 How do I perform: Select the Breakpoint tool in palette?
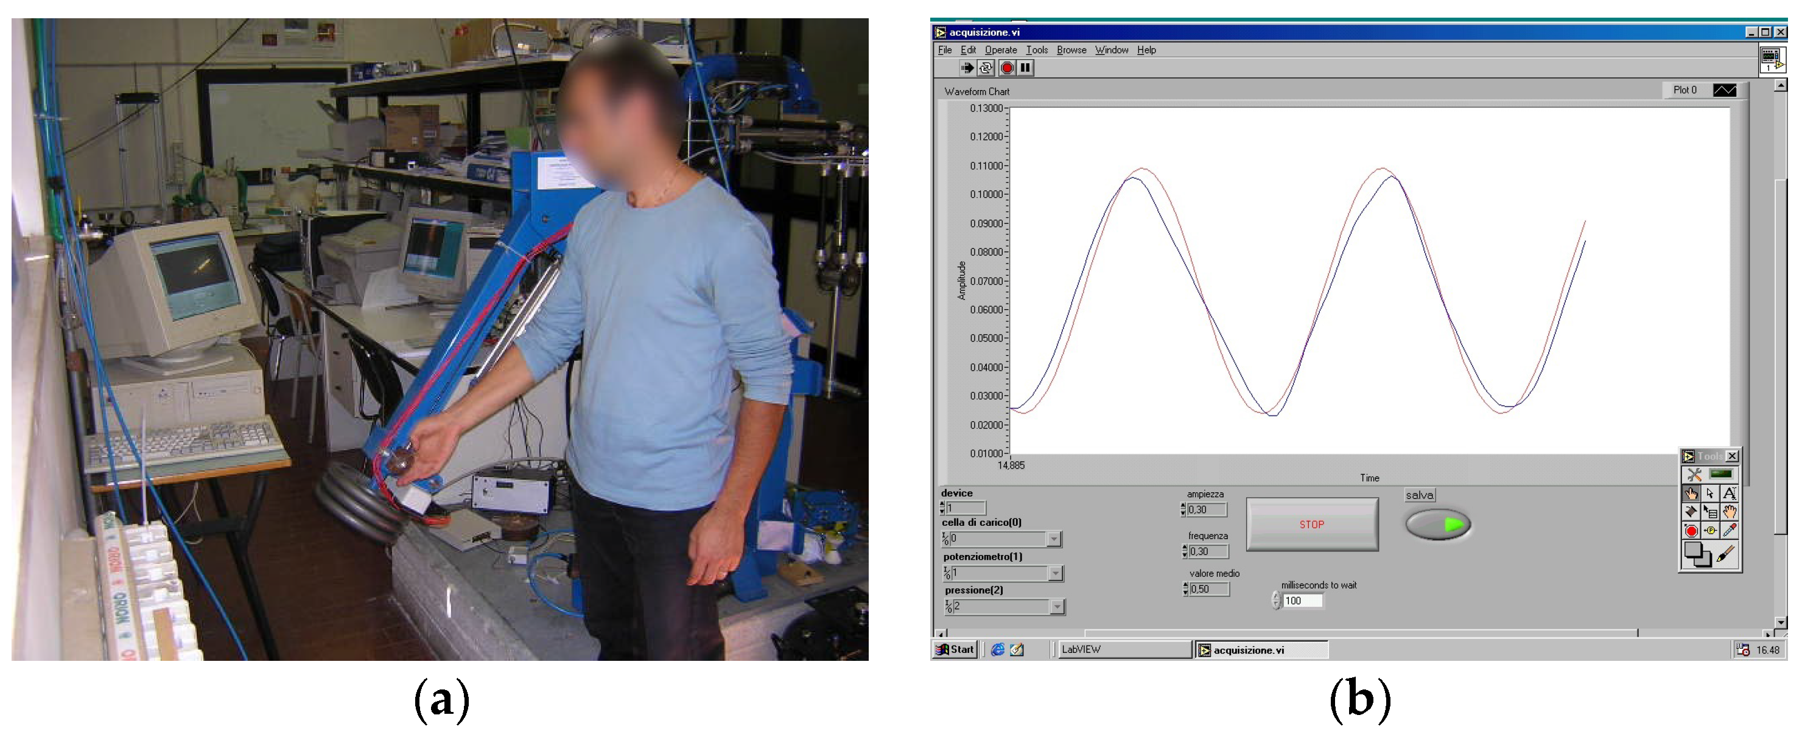click(1691, 531)
